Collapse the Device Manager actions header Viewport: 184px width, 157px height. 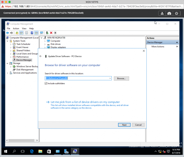pos(177,42)
